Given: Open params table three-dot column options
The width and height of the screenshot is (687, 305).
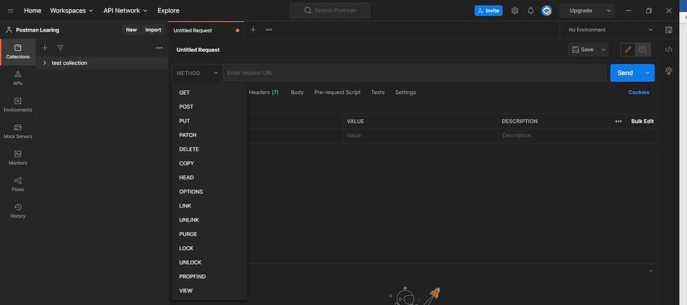Looking at the screenshot, I should pos(618,121).
